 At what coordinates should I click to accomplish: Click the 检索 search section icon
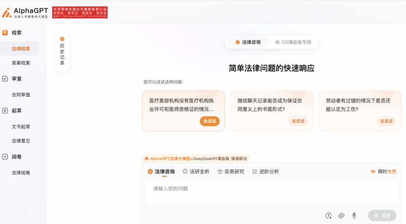(x=5, y=32)
